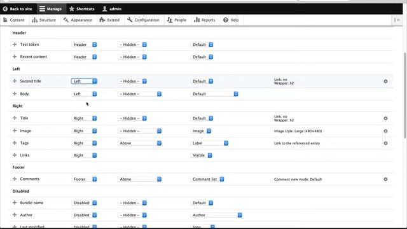Click drag handle for Bundle name row
This screenshot has height=229, width=407.
click(15, 202)
